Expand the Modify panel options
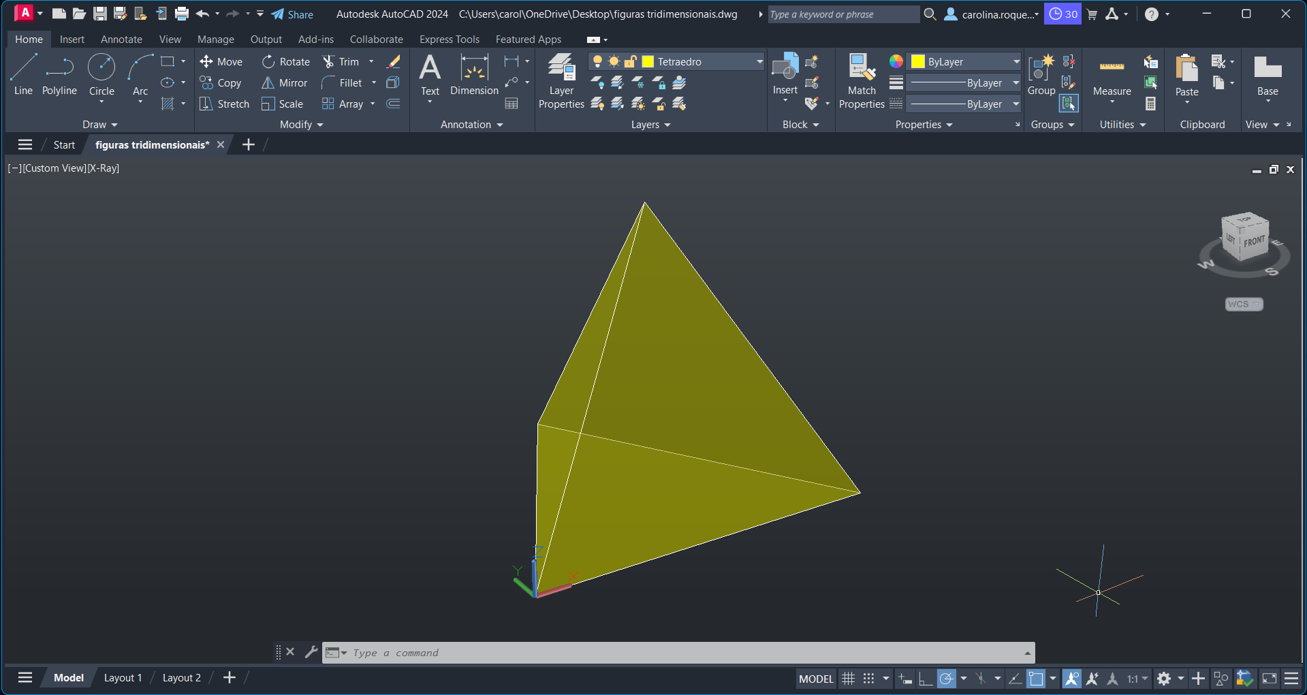The width and height of the screenshot is (1307, 695). (301, 125)
